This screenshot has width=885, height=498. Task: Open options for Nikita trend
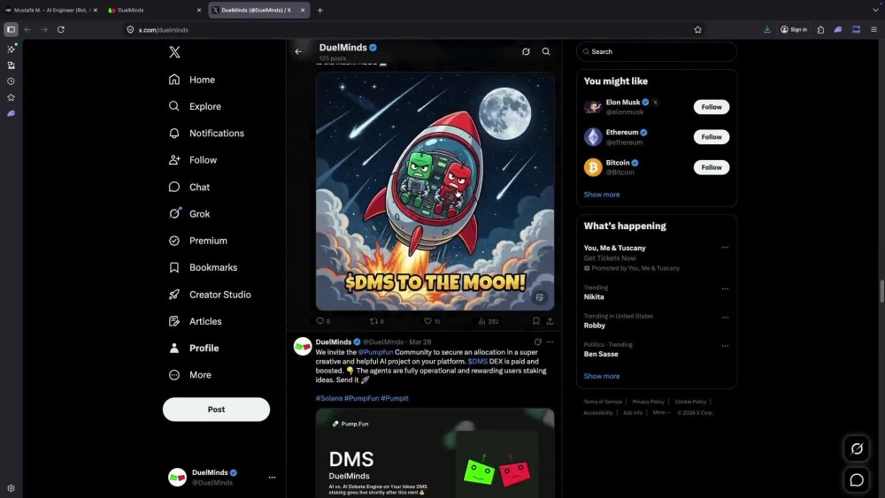(725, 288)
